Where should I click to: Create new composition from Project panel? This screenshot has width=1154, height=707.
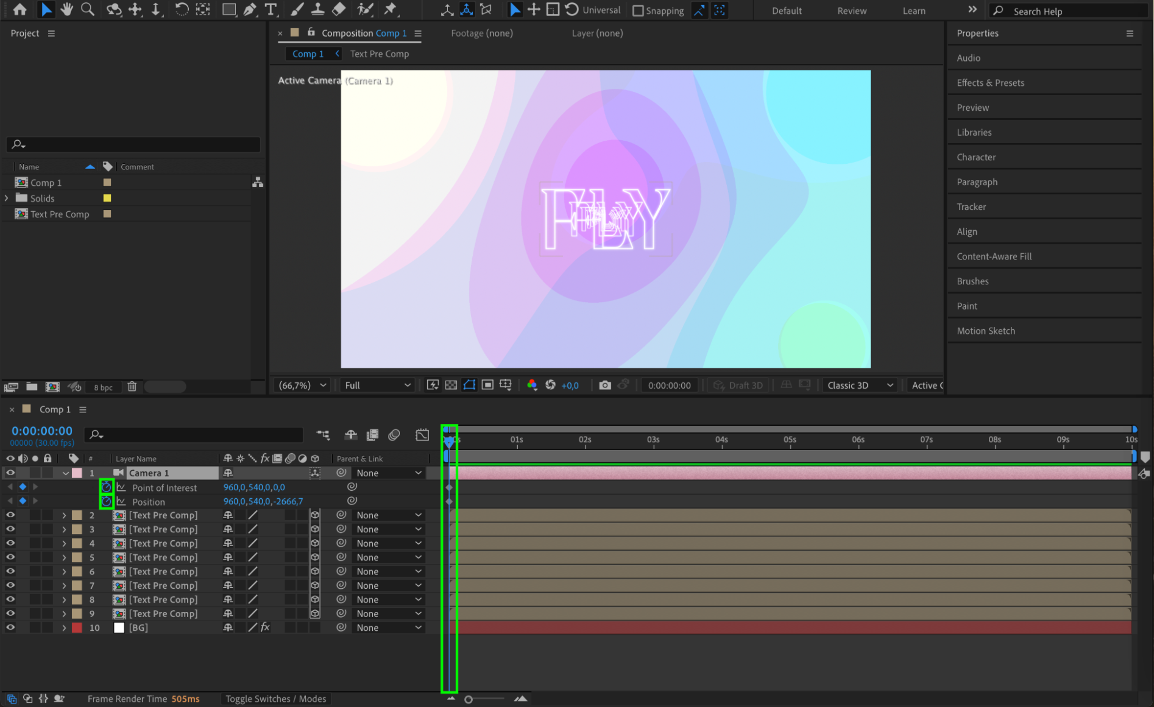pos(53,387)
